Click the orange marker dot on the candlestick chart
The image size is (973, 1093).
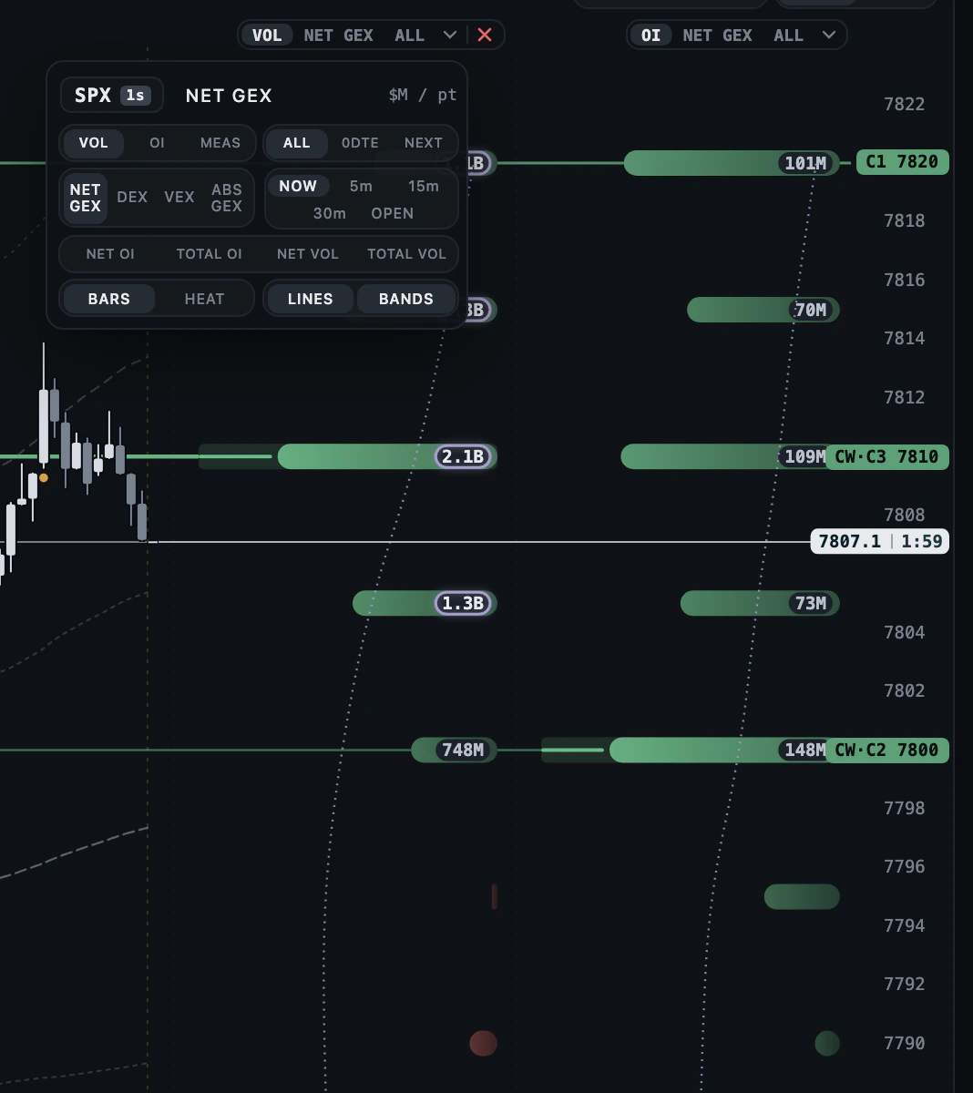(x=43, y=477)
